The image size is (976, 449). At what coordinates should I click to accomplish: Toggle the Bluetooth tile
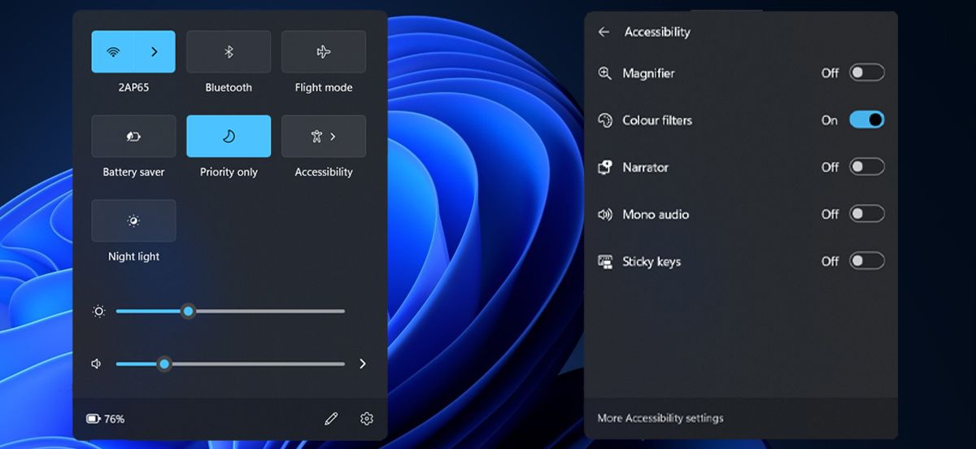[x=229, y=52]
